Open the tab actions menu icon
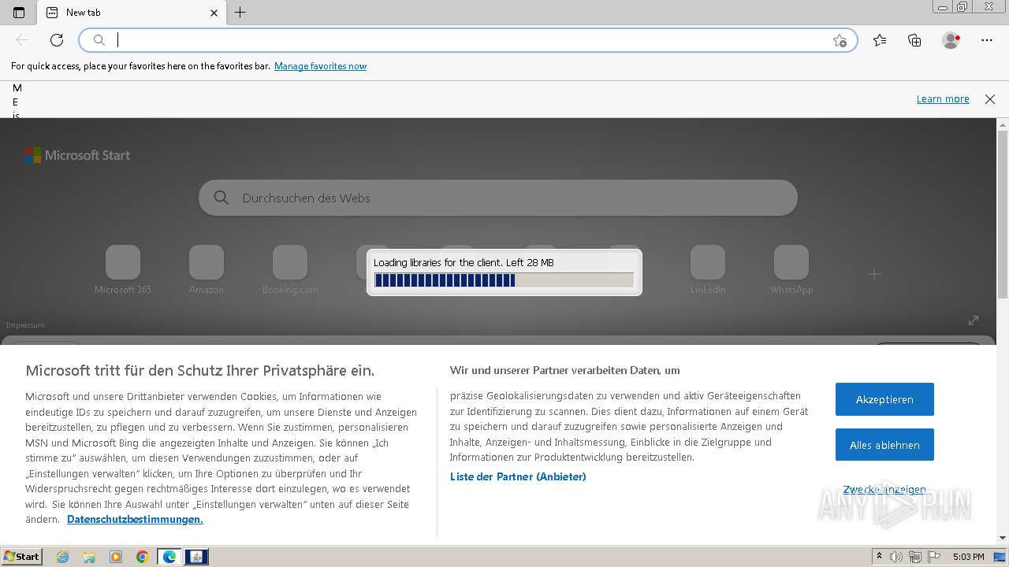 (x=19, y=13)
